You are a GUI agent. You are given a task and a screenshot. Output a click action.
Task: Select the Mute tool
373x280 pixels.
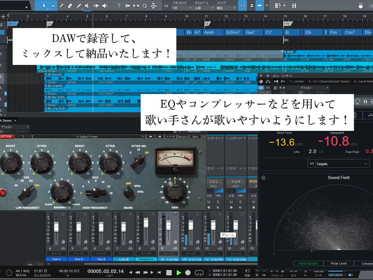[x=87, y=6]
